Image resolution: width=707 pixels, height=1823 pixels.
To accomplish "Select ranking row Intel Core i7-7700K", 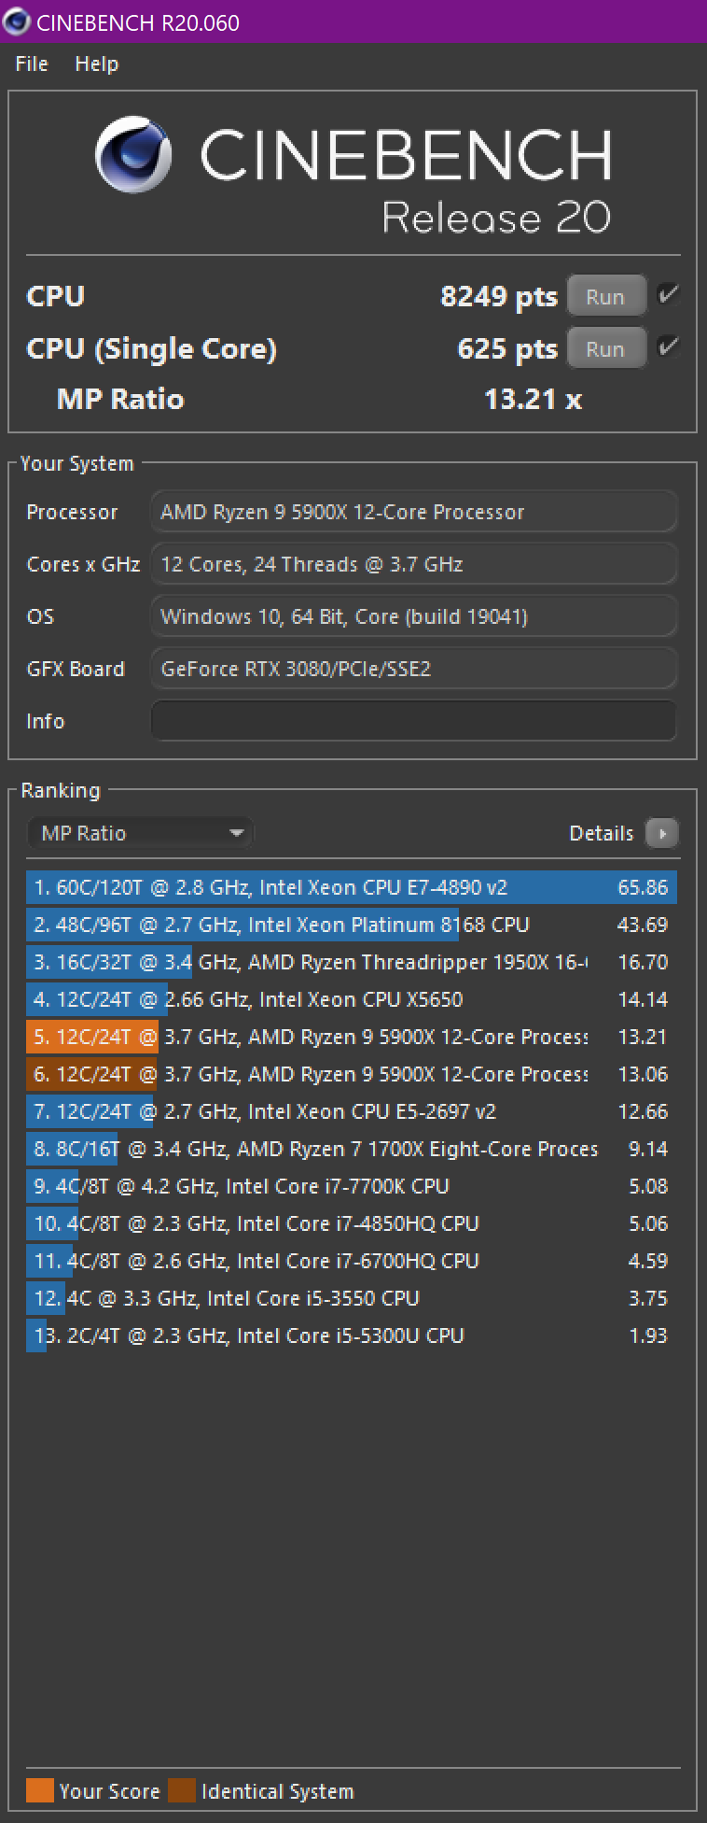I will click(x=352, y=1186).
